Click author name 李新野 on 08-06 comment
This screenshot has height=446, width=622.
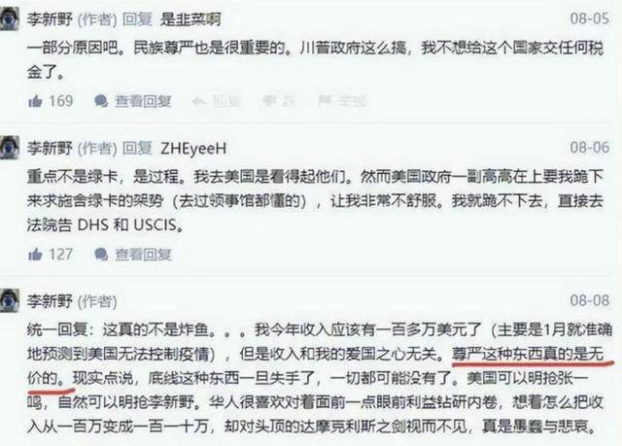[x=50, y=149]
